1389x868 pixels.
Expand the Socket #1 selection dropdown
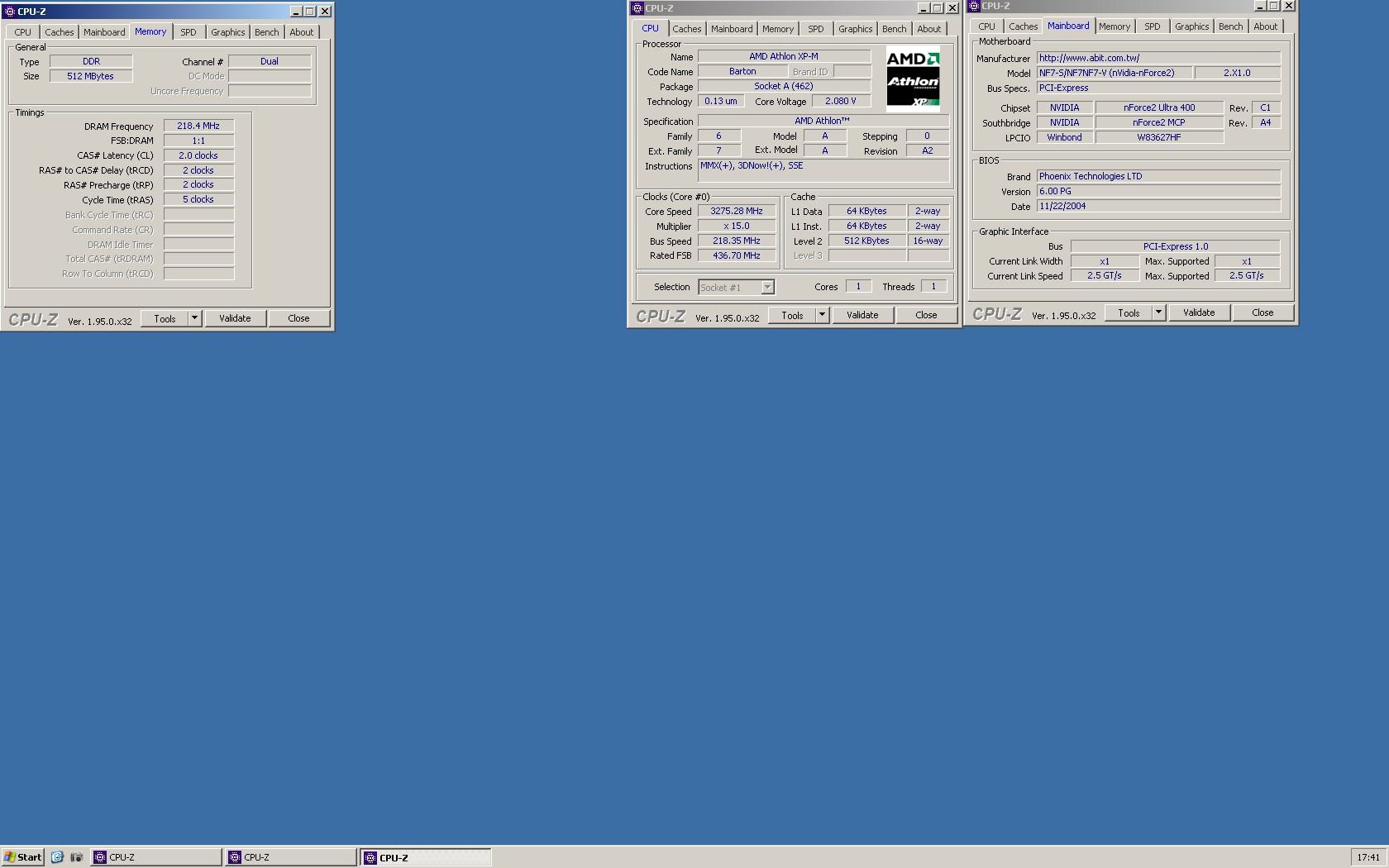point(767,287)
